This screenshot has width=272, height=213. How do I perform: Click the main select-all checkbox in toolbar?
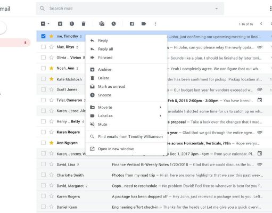(43, 23)
